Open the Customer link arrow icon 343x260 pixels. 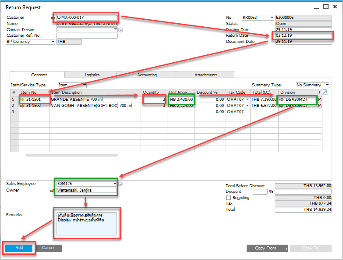[x=53, y=18]
